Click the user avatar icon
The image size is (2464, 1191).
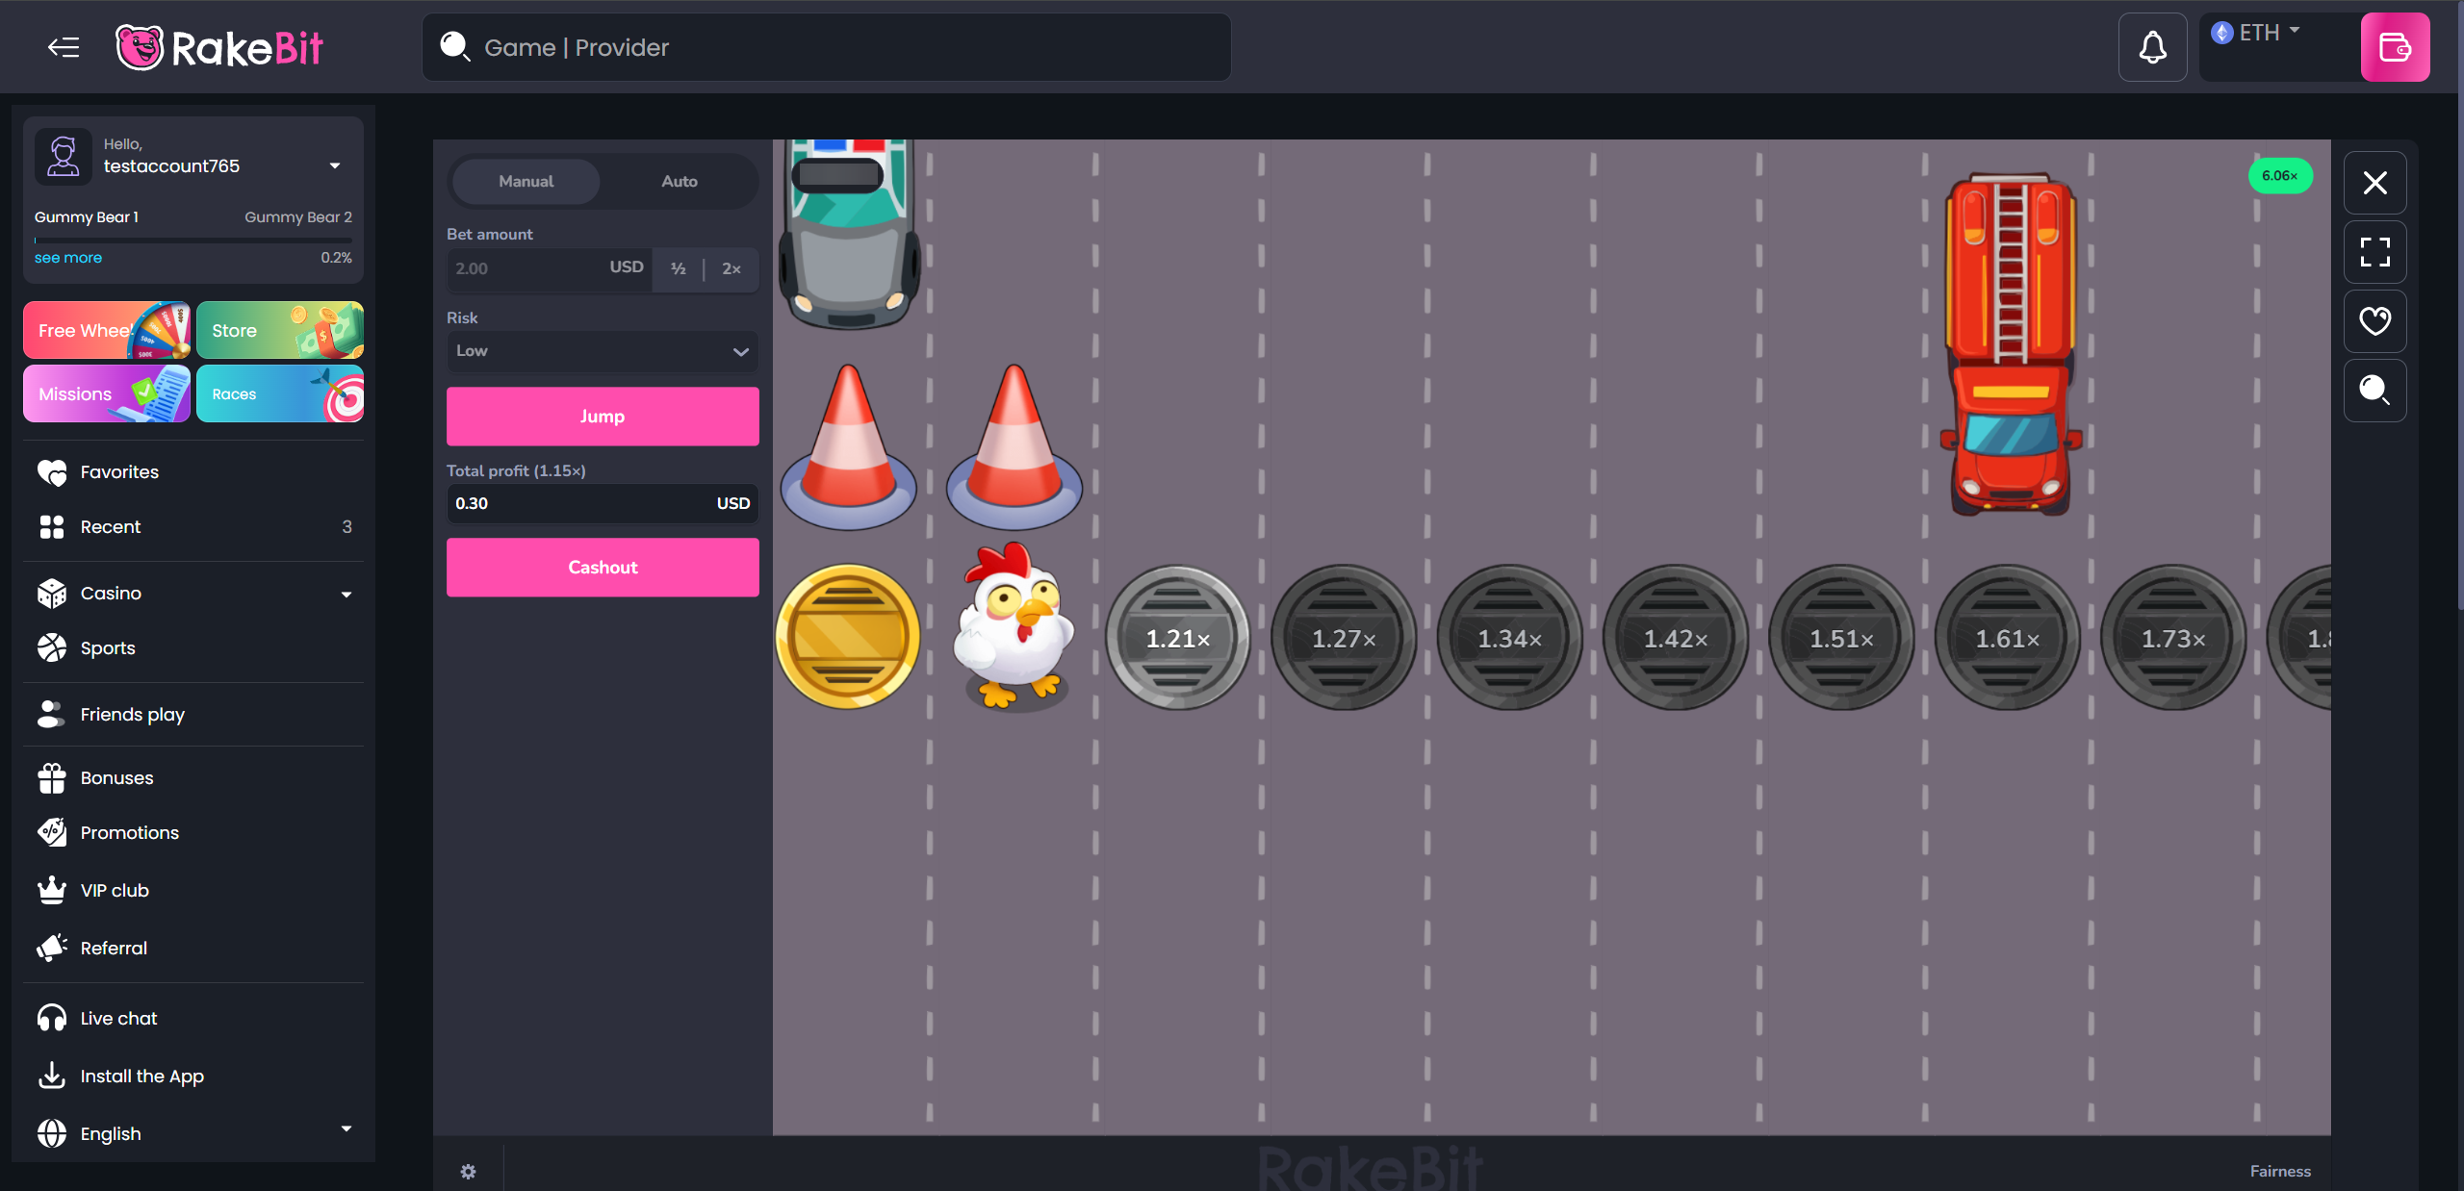tap(64, 156)
